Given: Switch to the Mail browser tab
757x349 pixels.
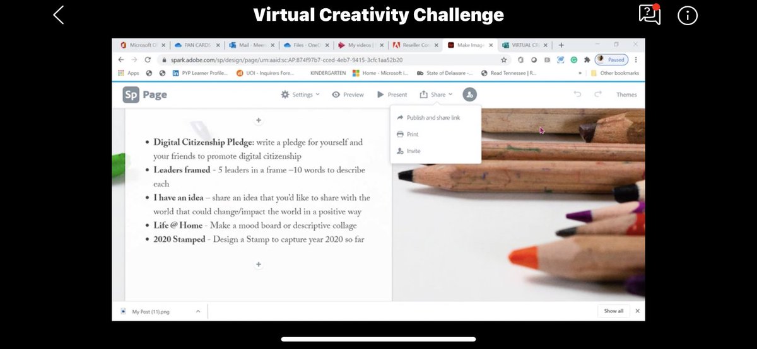Looking at the screenshot, I should 250,45.
